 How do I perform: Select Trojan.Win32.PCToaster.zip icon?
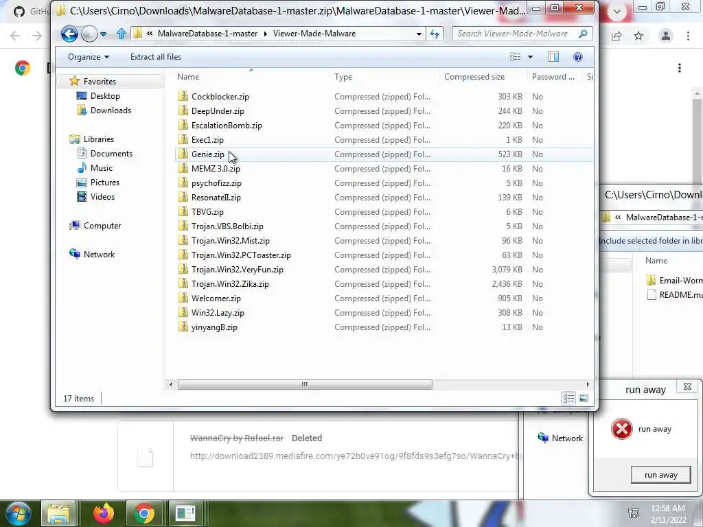(183, 255)
